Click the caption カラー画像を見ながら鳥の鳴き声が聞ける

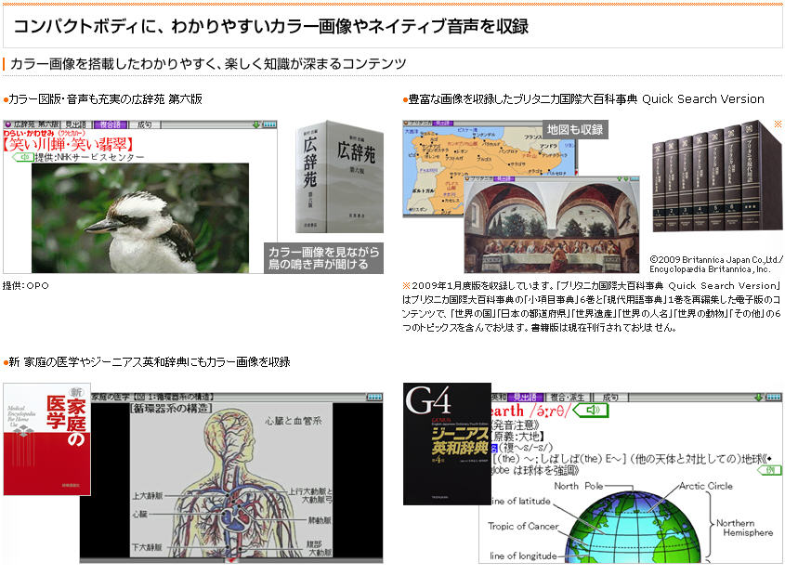click(324, 258)
